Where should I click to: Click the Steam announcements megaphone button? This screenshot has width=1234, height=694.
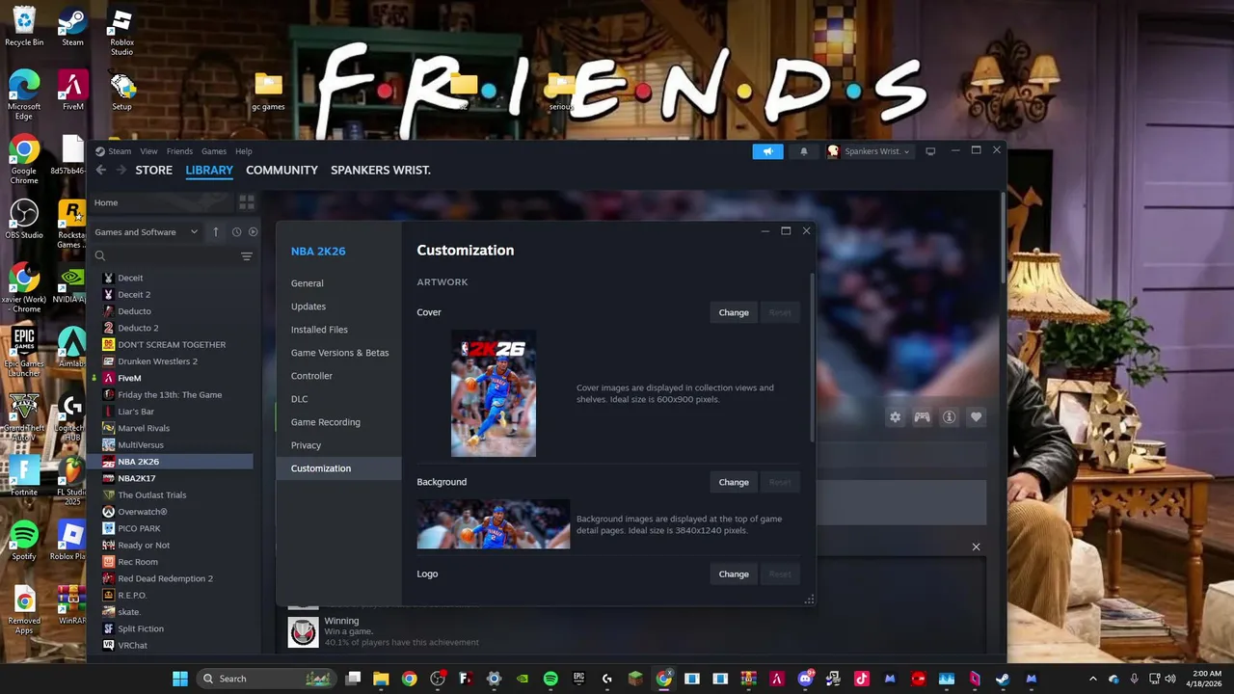767,151
